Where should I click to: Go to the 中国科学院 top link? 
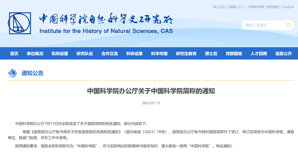coord(256,7)
